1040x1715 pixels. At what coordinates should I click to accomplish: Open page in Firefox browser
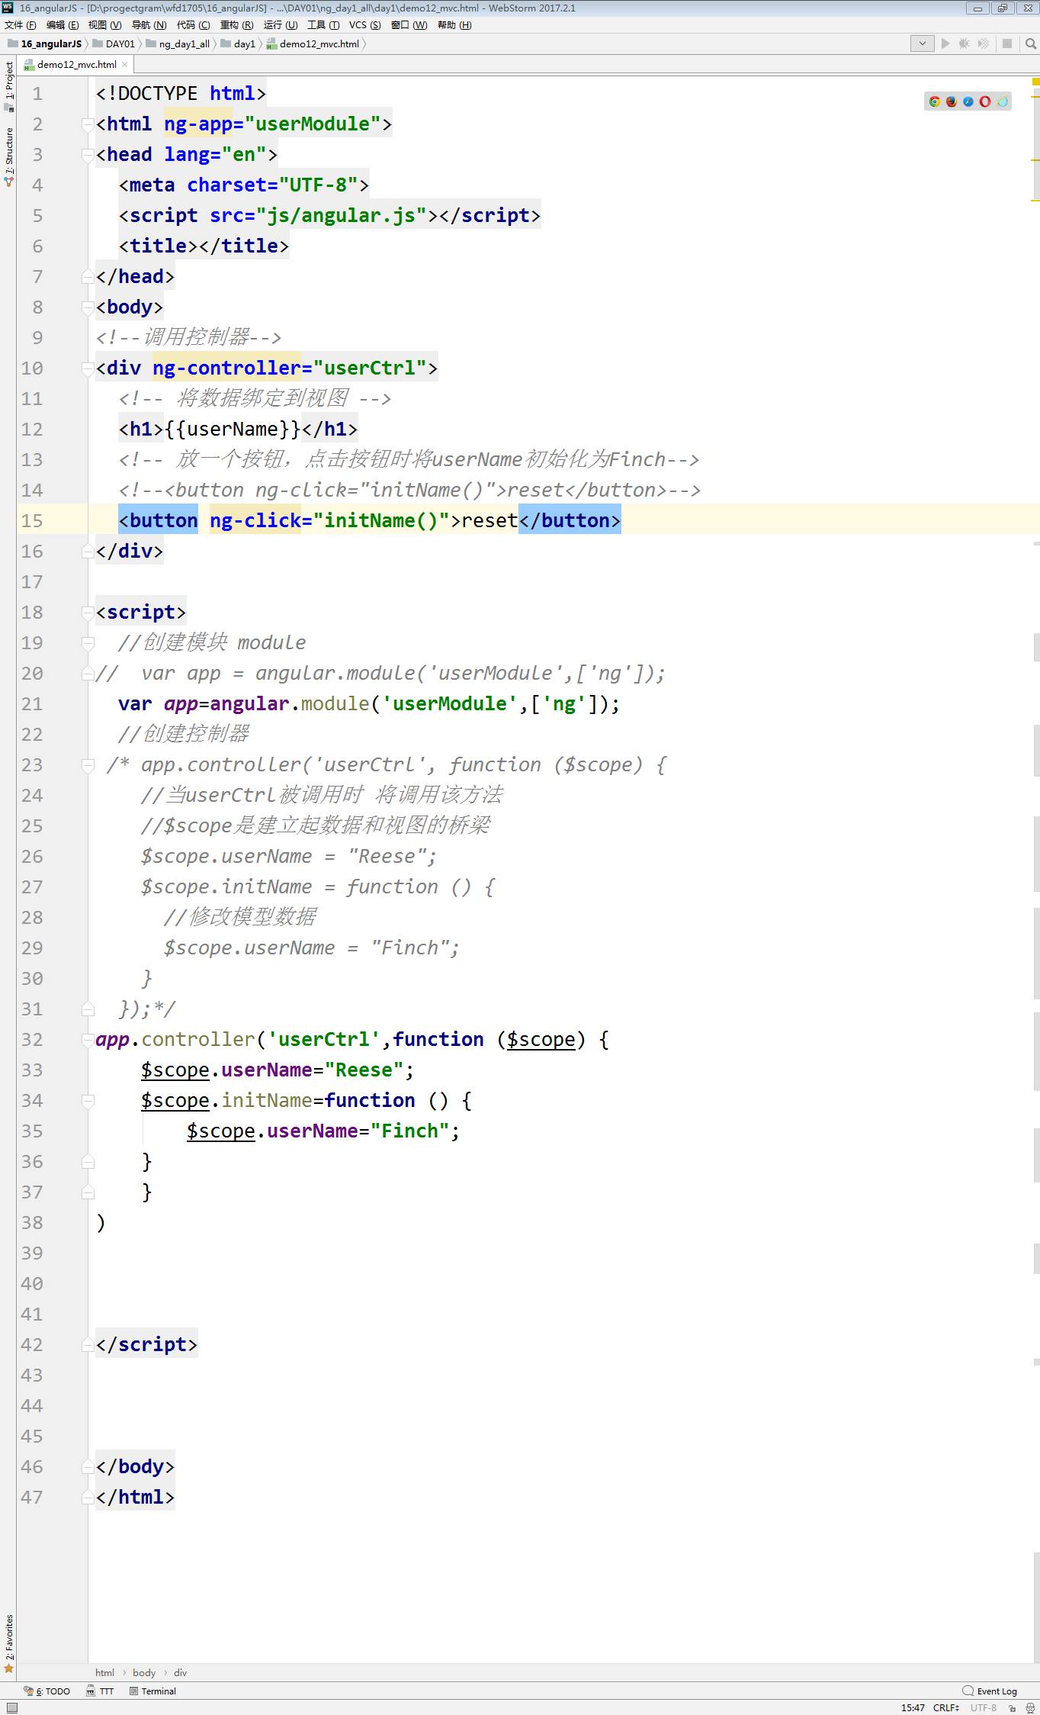[x=952, y=101]
